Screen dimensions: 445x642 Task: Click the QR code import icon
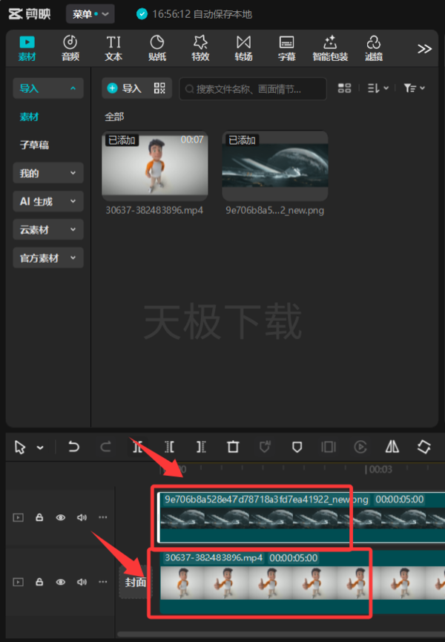point(159,88)
